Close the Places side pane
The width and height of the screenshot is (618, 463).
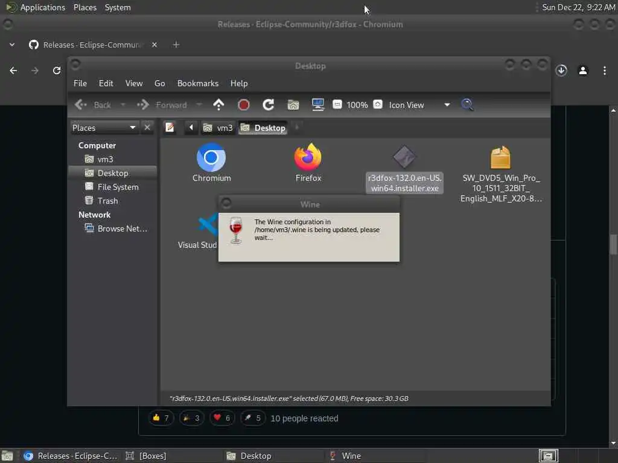point(147,128)
